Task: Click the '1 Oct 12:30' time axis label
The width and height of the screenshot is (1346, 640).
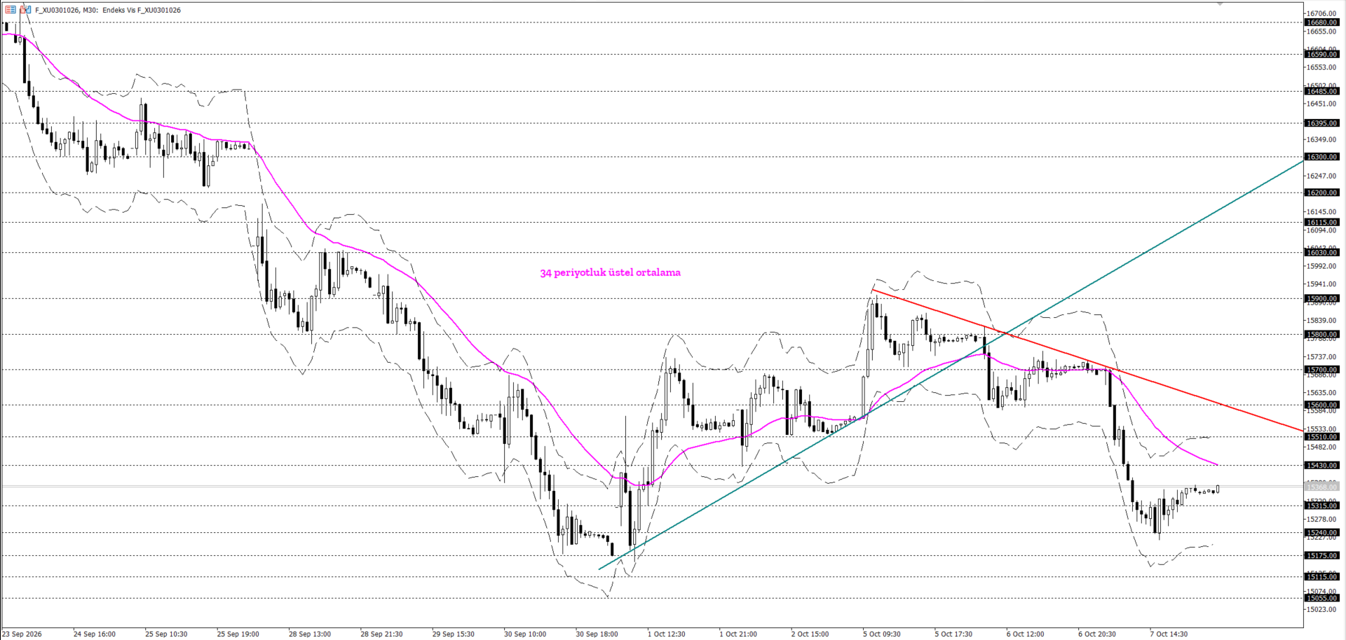Action: pos(666,634)
